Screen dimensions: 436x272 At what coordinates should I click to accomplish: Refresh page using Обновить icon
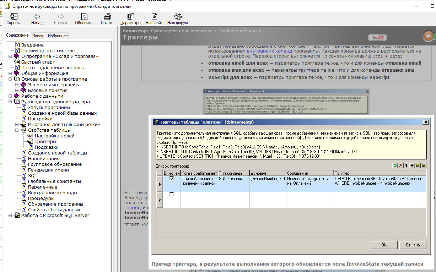tap(84, 19)
